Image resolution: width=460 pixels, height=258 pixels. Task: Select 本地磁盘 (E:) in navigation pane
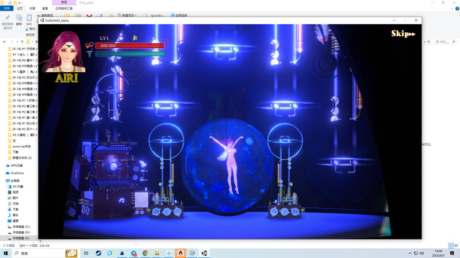coord(19,238)
